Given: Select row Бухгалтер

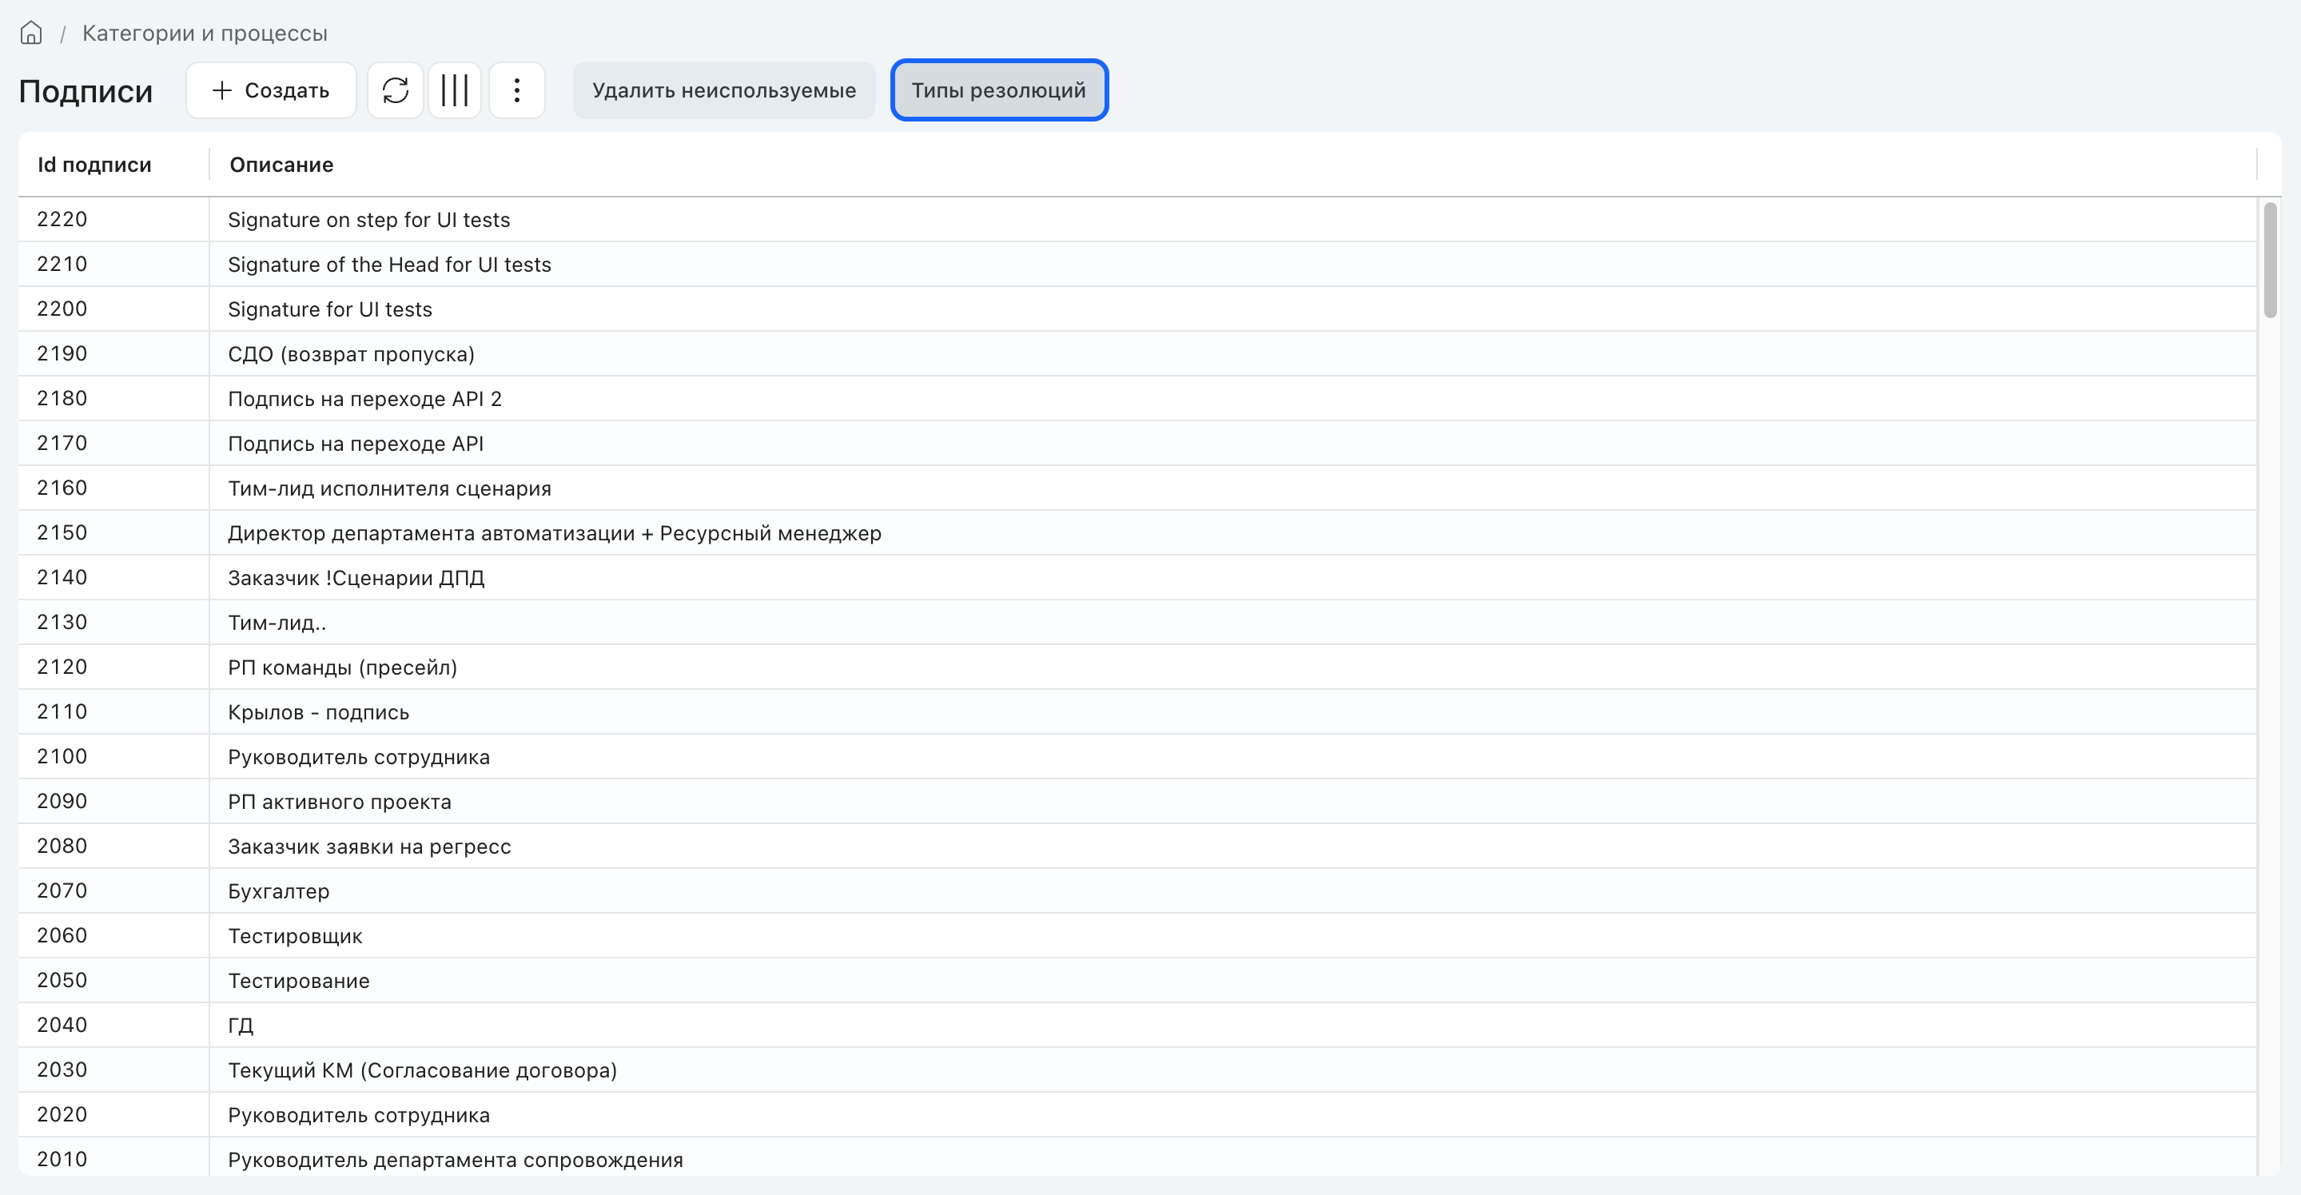Looking at the screenshot, I should tap(1137, 890).
